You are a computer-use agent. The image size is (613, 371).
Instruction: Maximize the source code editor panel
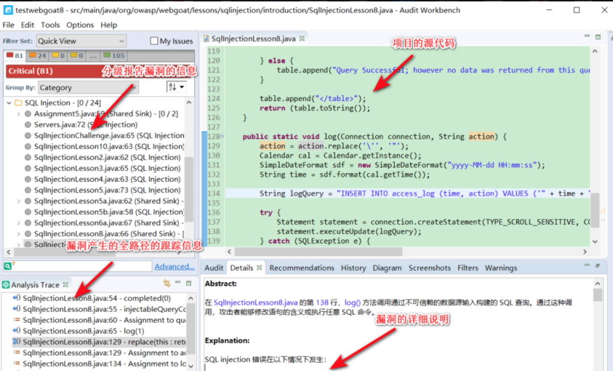click(x=598, y=37)
